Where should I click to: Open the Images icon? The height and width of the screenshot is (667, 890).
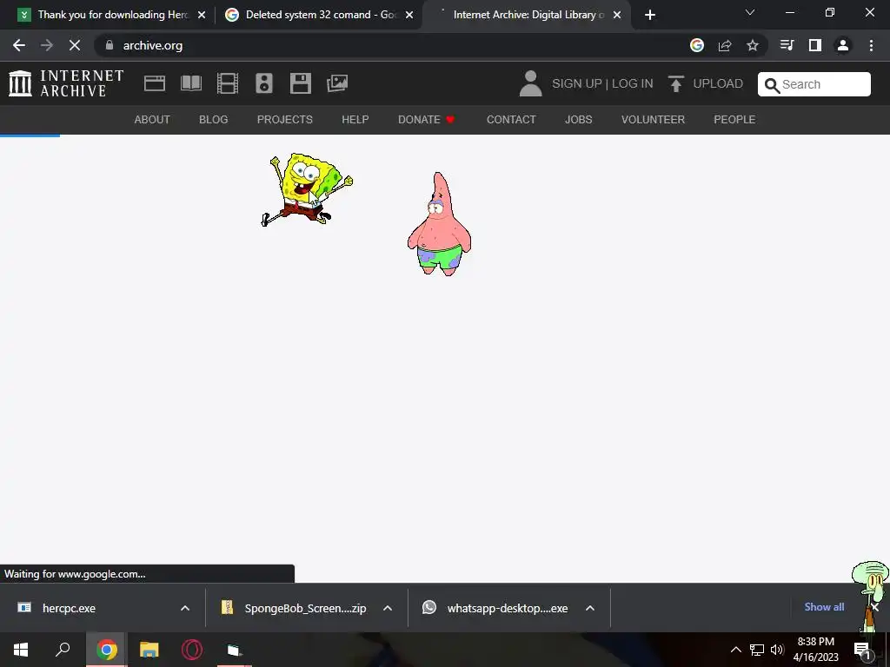pos(337,83)
